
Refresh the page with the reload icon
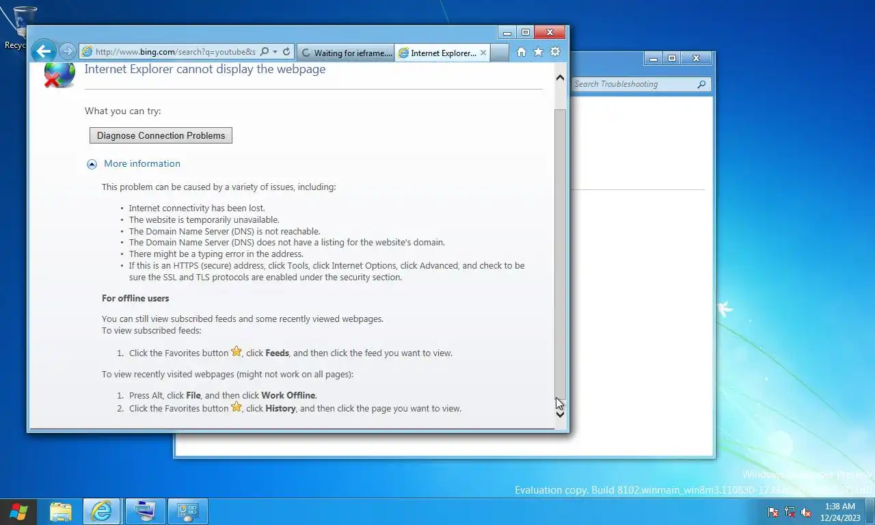(x=286, y=52)
